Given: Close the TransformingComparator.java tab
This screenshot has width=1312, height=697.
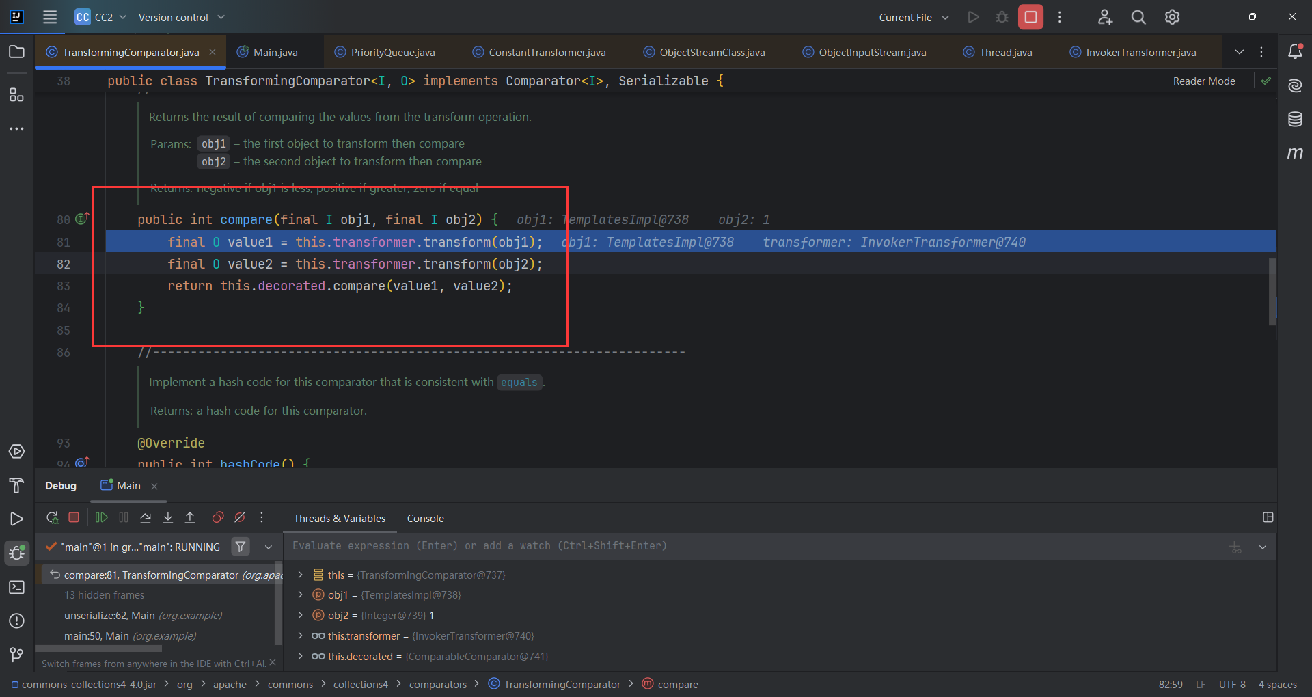Looking at the screenshot, I should tap(213, 52).
